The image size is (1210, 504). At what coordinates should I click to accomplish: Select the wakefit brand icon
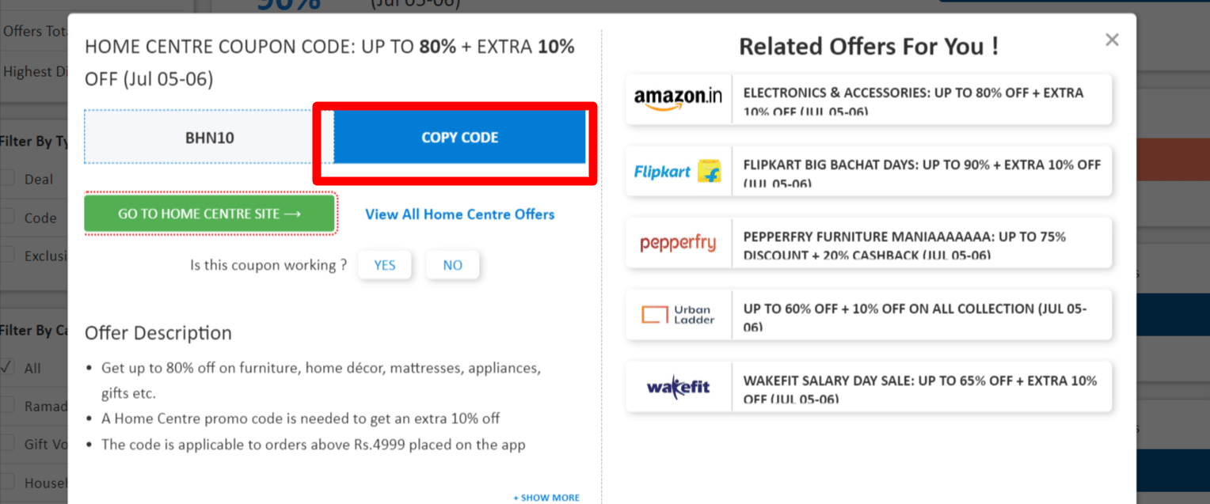click(678, 387)
